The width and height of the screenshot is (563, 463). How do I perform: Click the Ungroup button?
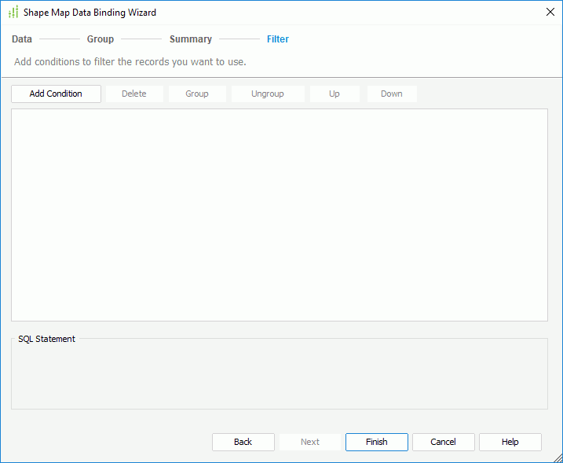click(268, 94)
